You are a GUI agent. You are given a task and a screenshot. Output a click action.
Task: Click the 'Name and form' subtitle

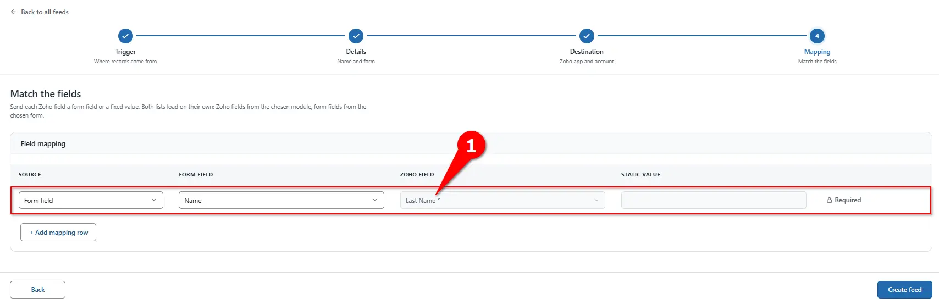pyautogui.click(x=356, y=62)
